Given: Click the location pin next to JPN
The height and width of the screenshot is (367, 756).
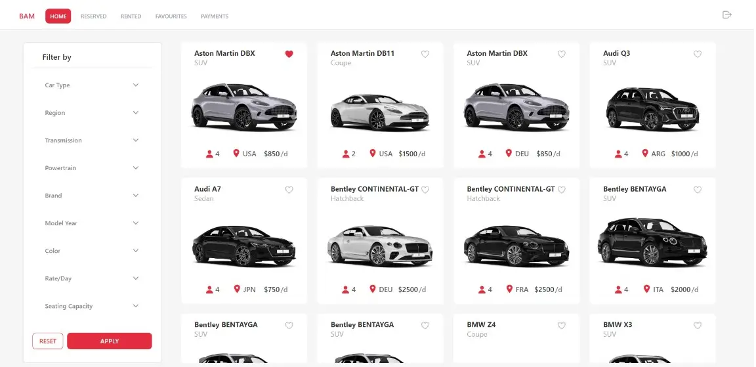Looking at the screenshot, I should click(x=237, y=289).
